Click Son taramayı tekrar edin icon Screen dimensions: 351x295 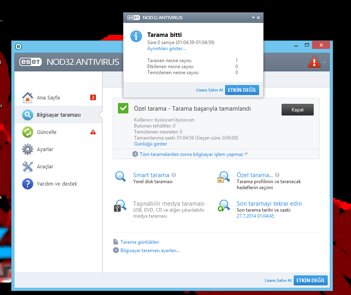[223, 206]
